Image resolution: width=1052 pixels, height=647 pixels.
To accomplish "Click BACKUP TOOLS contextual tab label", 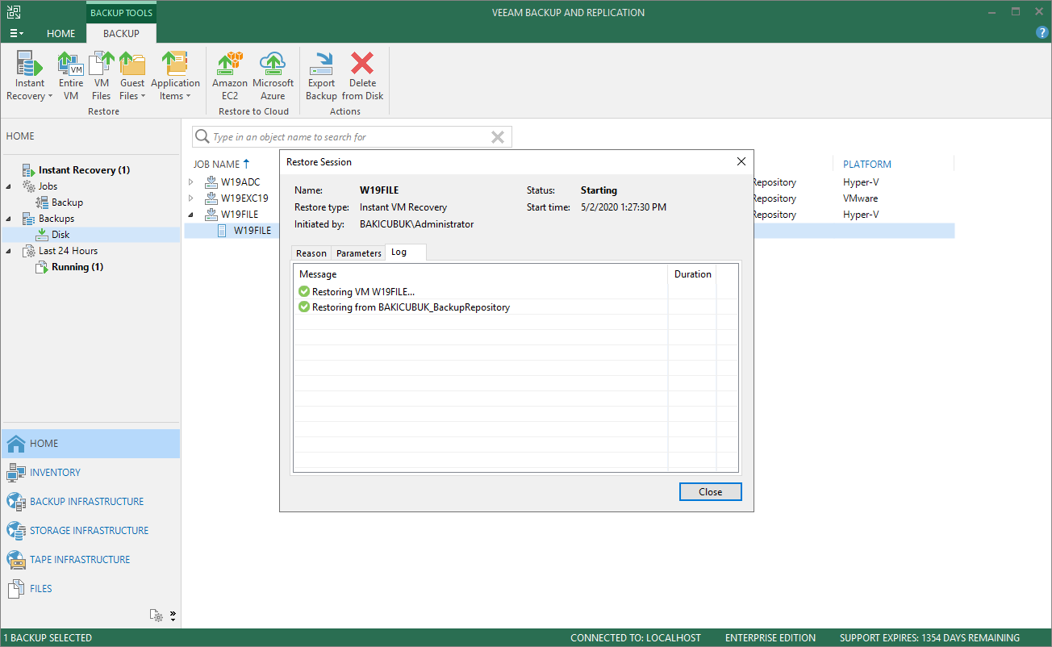I will 121,13.
